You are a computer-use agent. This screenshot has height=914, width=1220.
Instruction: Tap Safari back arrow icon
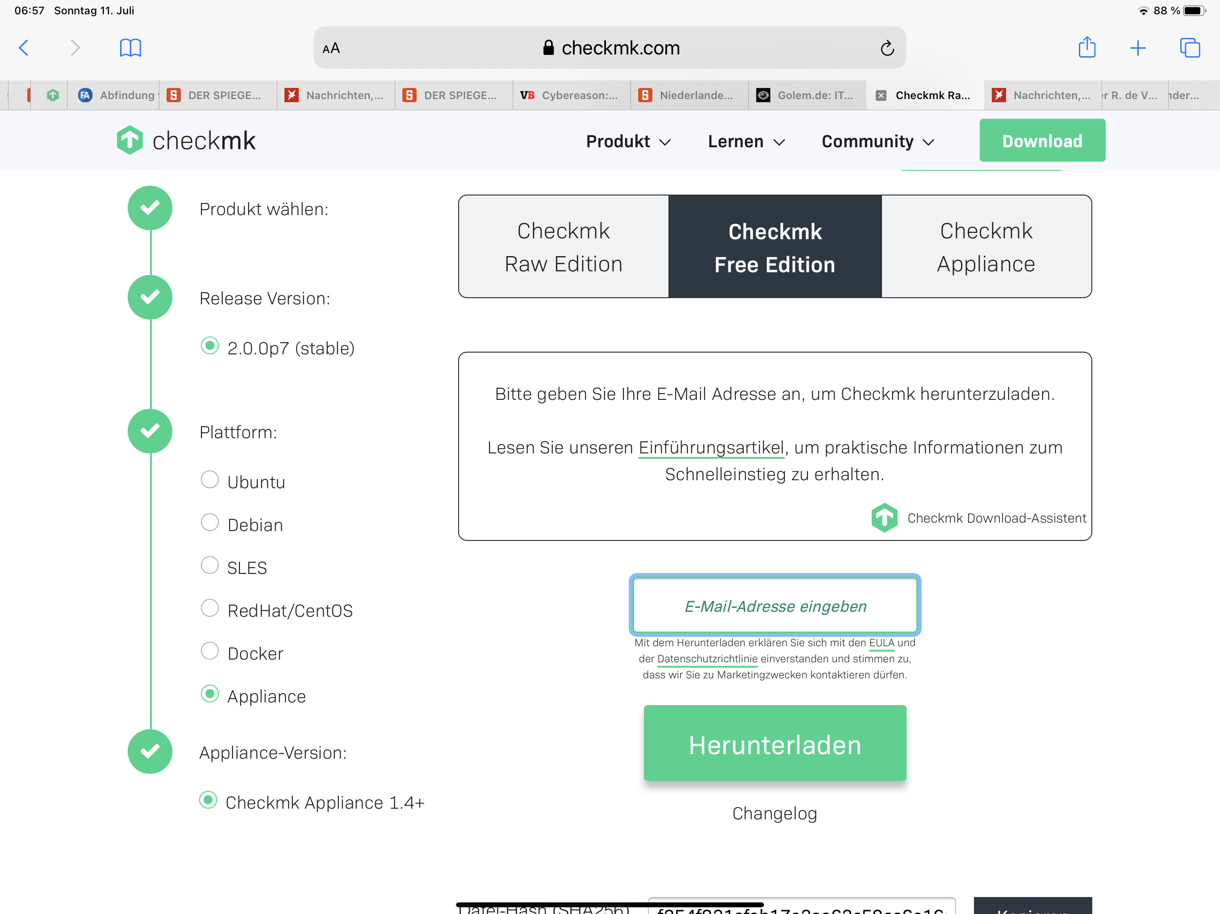(x=24, y=48)
